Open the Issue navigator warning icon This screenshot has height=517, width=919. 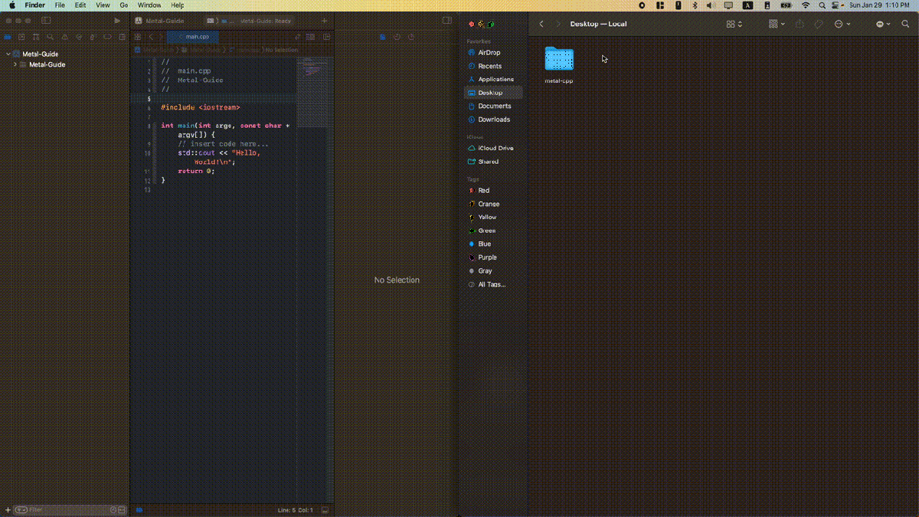coord(65,37)
